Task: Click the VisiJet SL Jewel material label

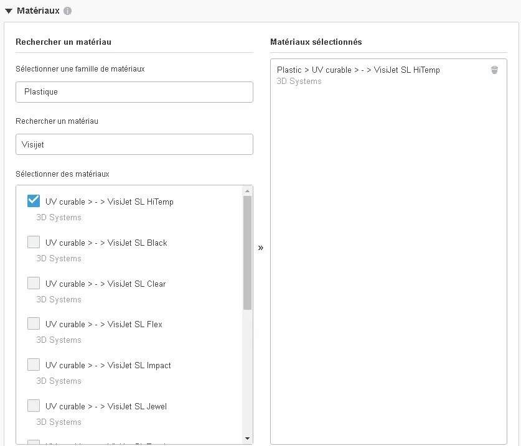Action: coord(106,406)
